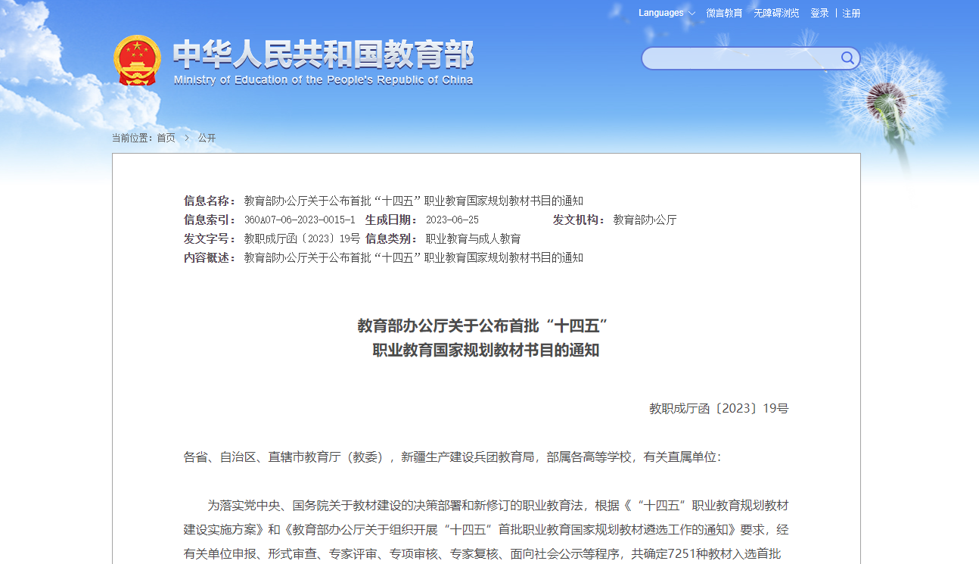
Task: Click the 信息类别 value 职业教育与成人教育
Action: pyautogui.click(x=473, y=238)
